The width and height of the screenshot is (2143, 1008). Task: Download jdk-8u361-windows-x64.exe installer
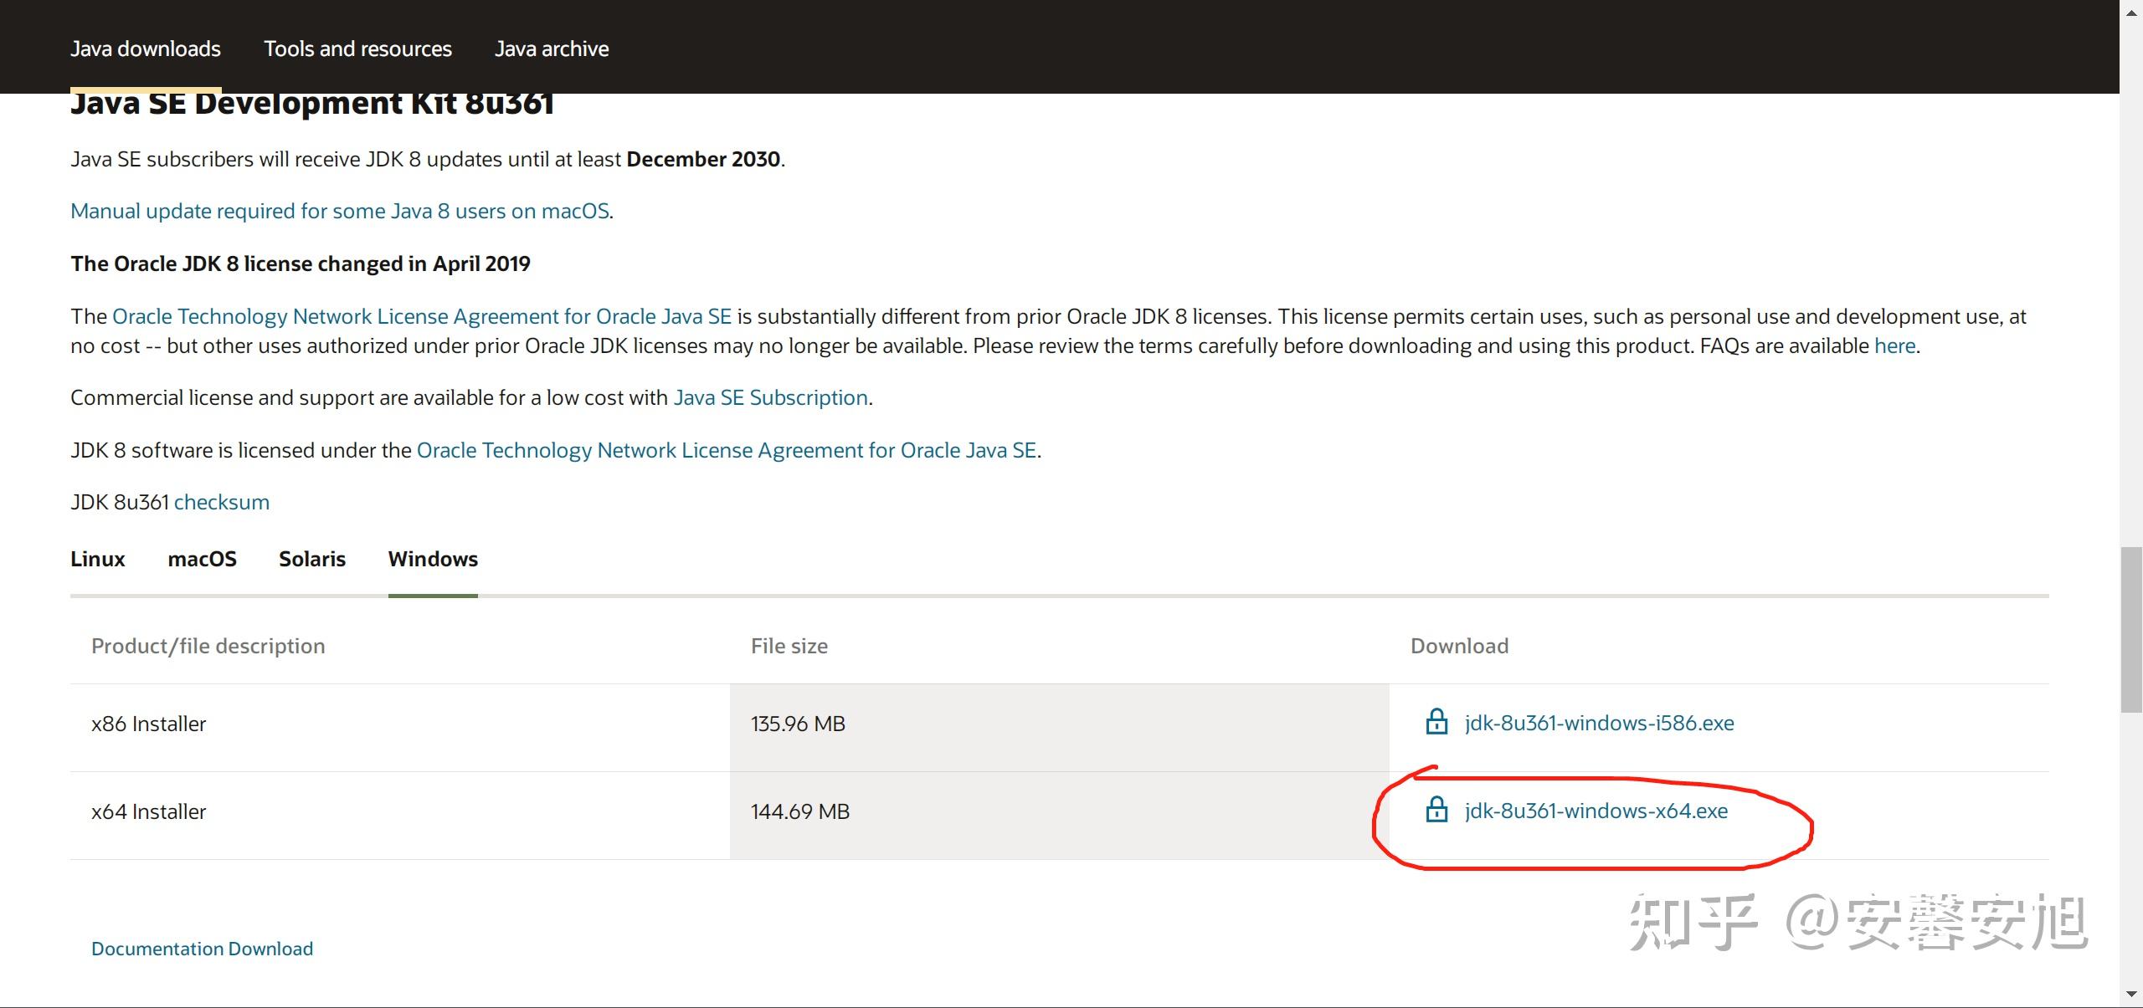point(1596,811)
